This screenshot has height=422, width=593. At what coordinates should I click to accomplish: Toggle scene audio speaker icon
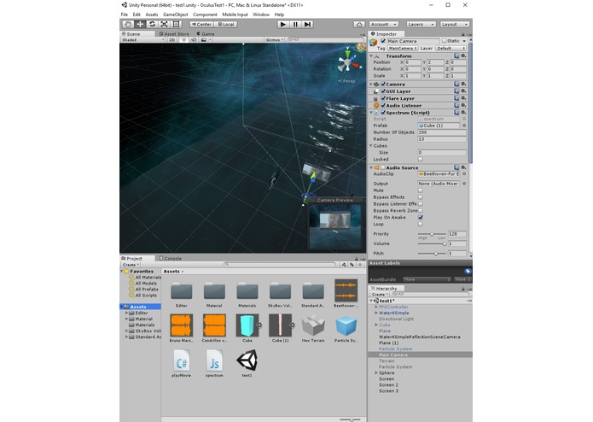[x=193, y=39]
